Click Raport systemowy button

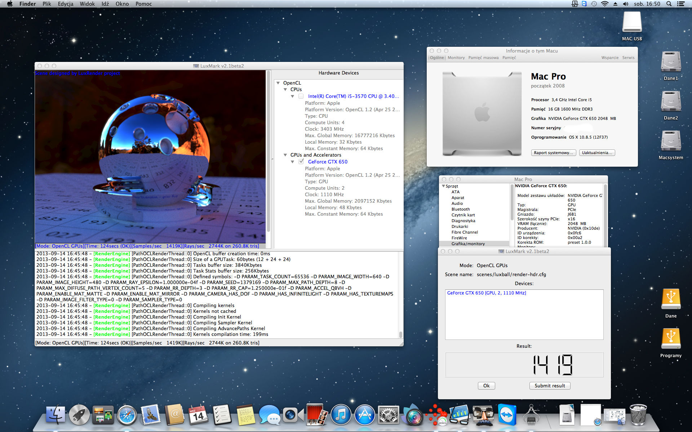[553, 153]
